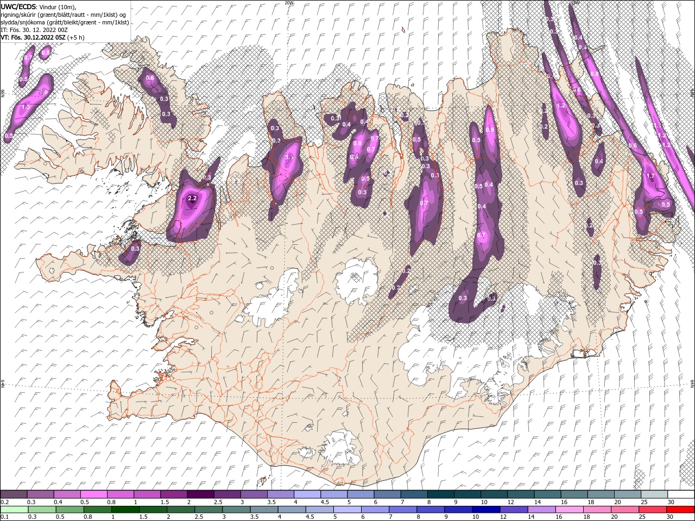Screen dimensions: 695x521
Task: Pick the dark teal 8 swatch, upper legend
Action: coord(440,494)
